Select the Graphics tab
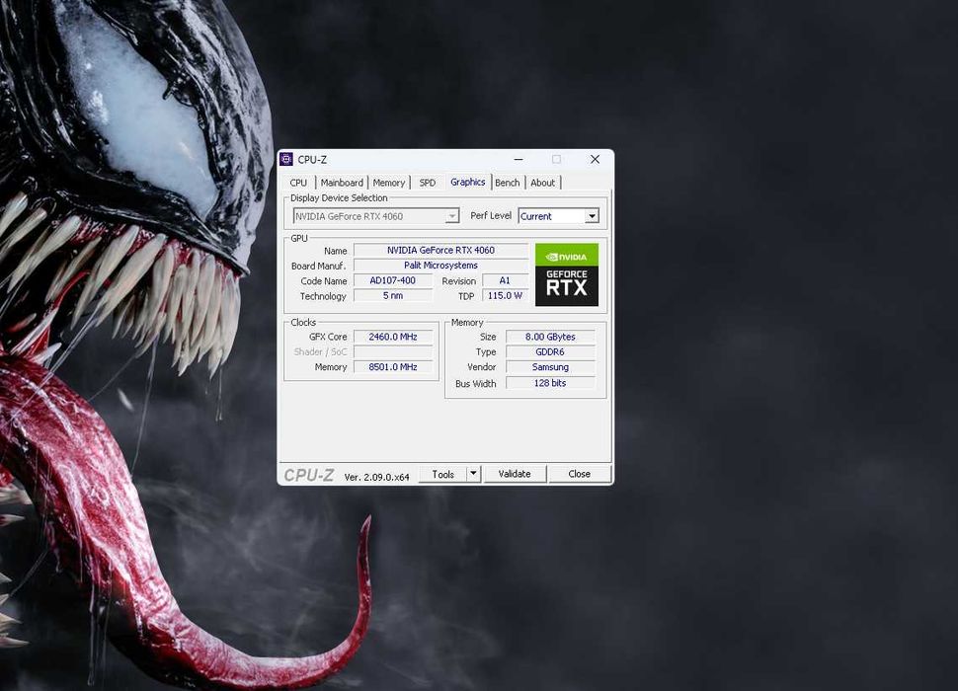 [x=467, y=182]
